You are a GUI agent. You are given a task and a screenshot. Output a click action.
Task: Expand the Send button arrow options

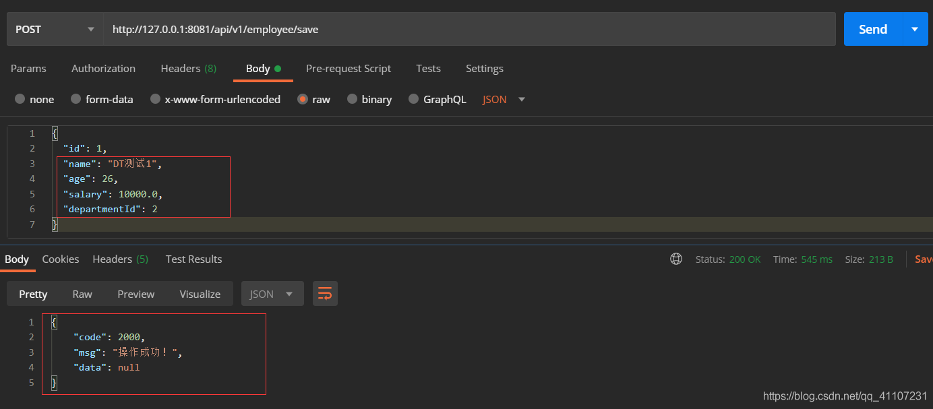click(915, 29)
